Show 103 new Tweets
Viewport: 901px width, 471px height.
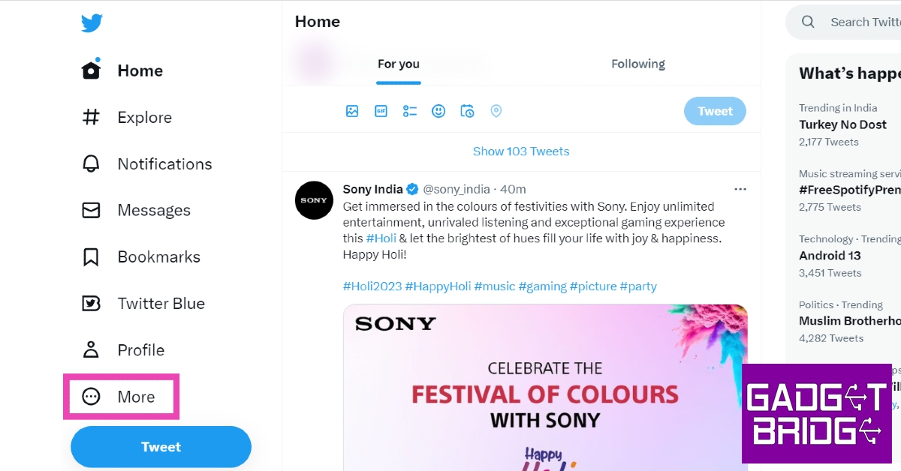(x=521, y=151)
